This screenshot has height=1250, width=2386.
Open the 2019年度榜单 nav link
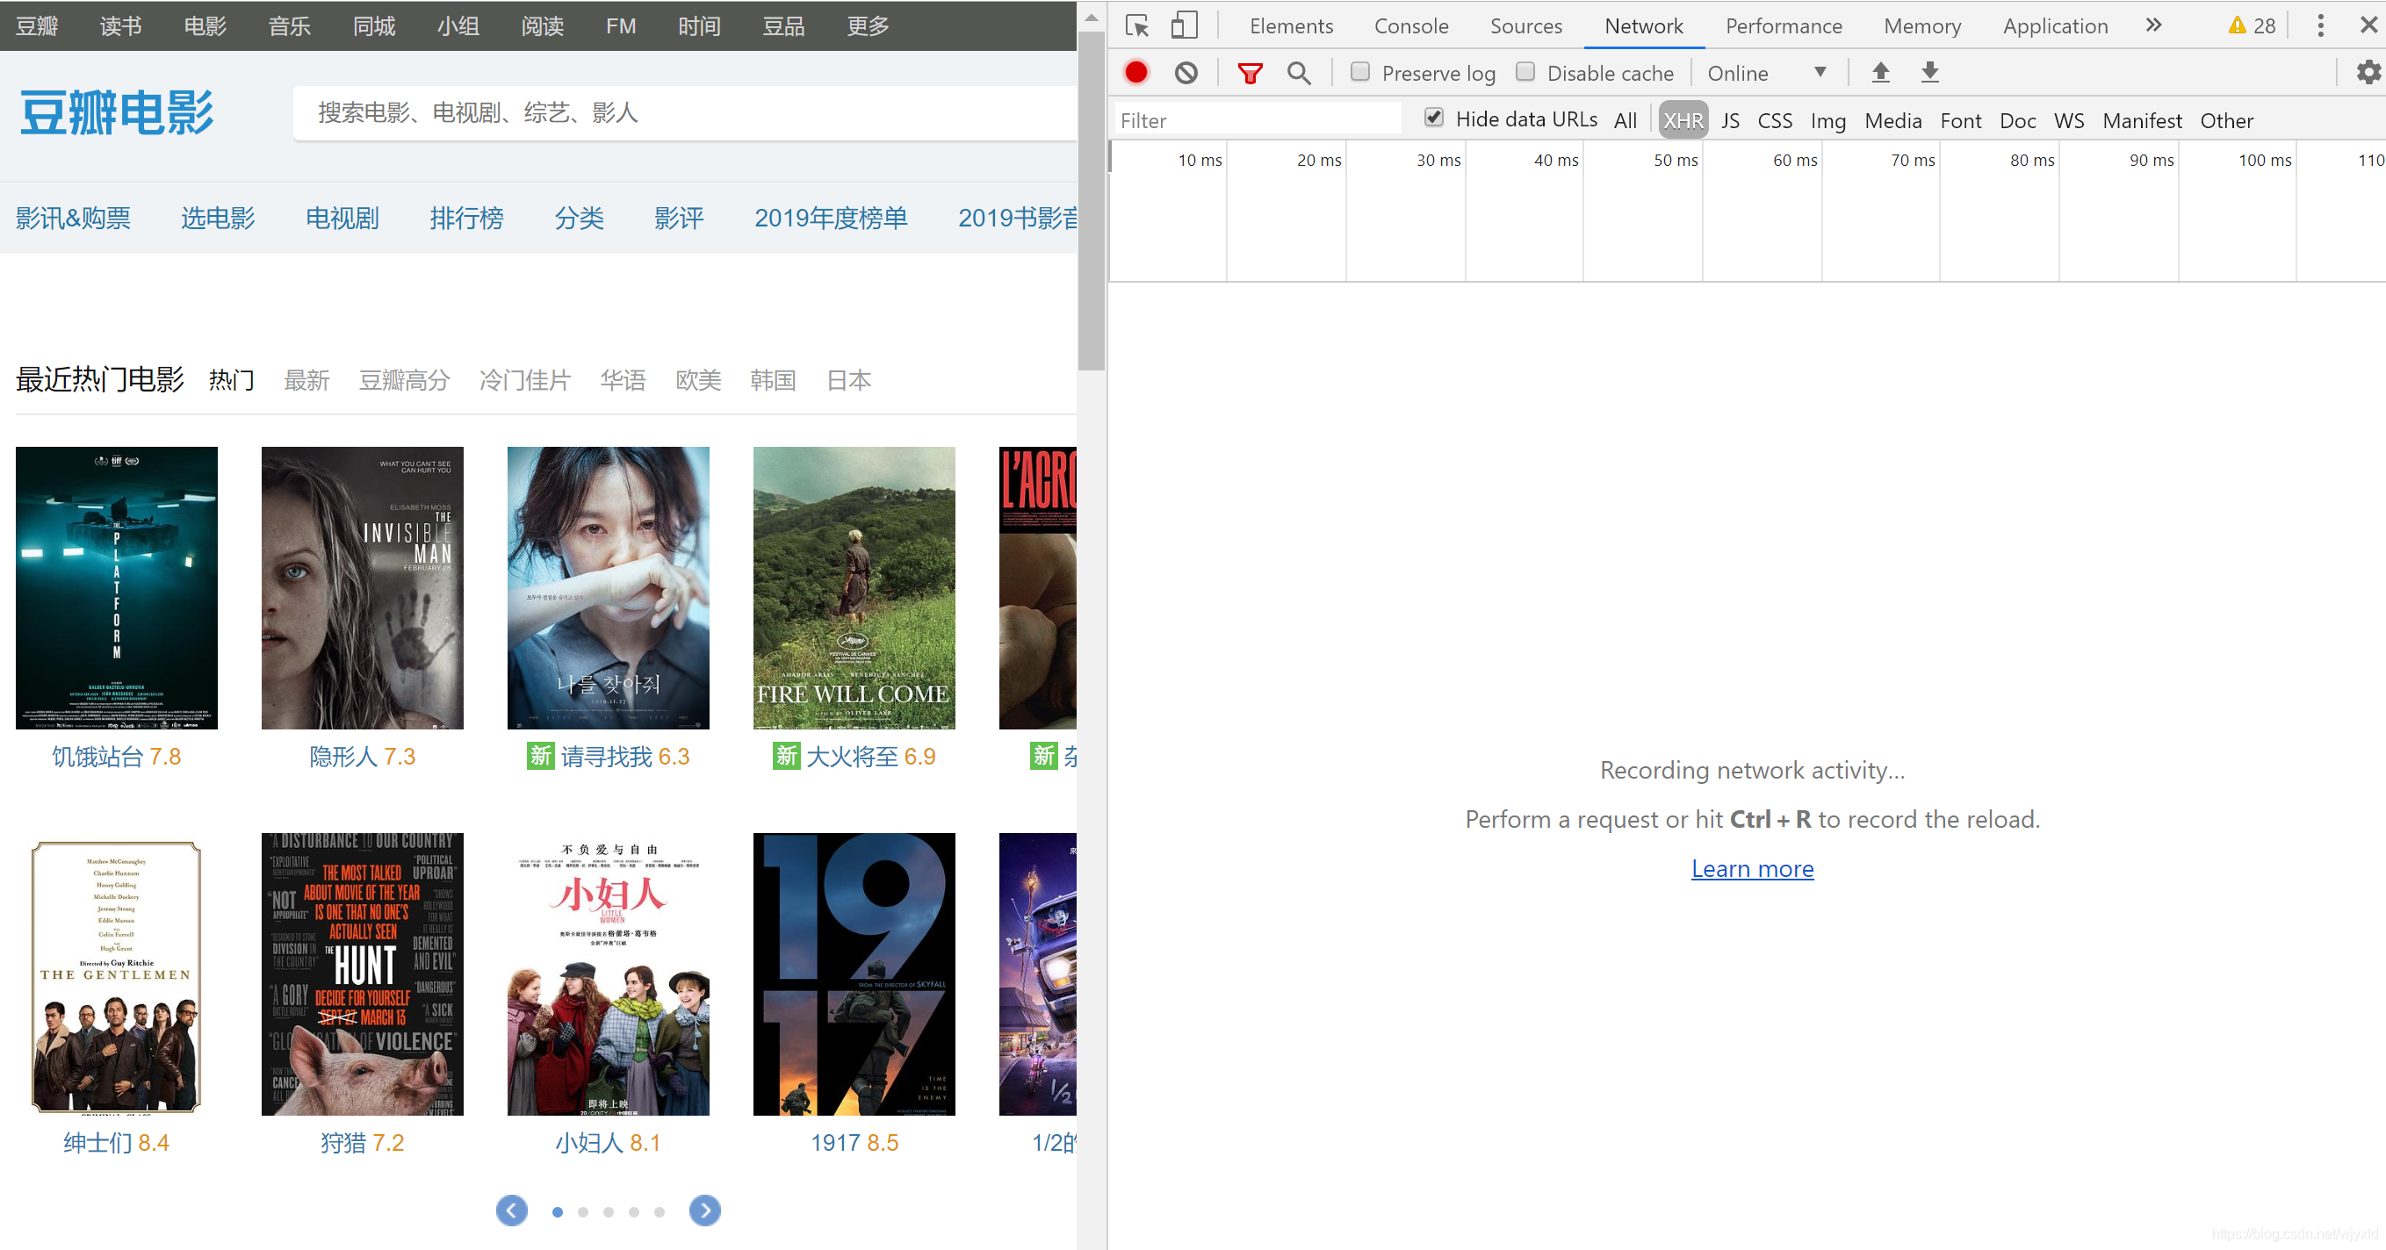coord(830,218)
